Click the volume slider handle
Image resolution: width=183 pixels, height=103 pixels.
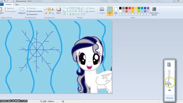169,83
